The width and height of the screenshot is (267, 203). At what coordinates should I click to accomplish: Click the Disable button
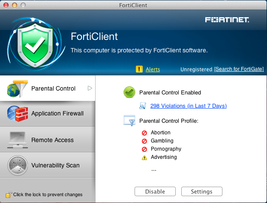pos(155,191)
